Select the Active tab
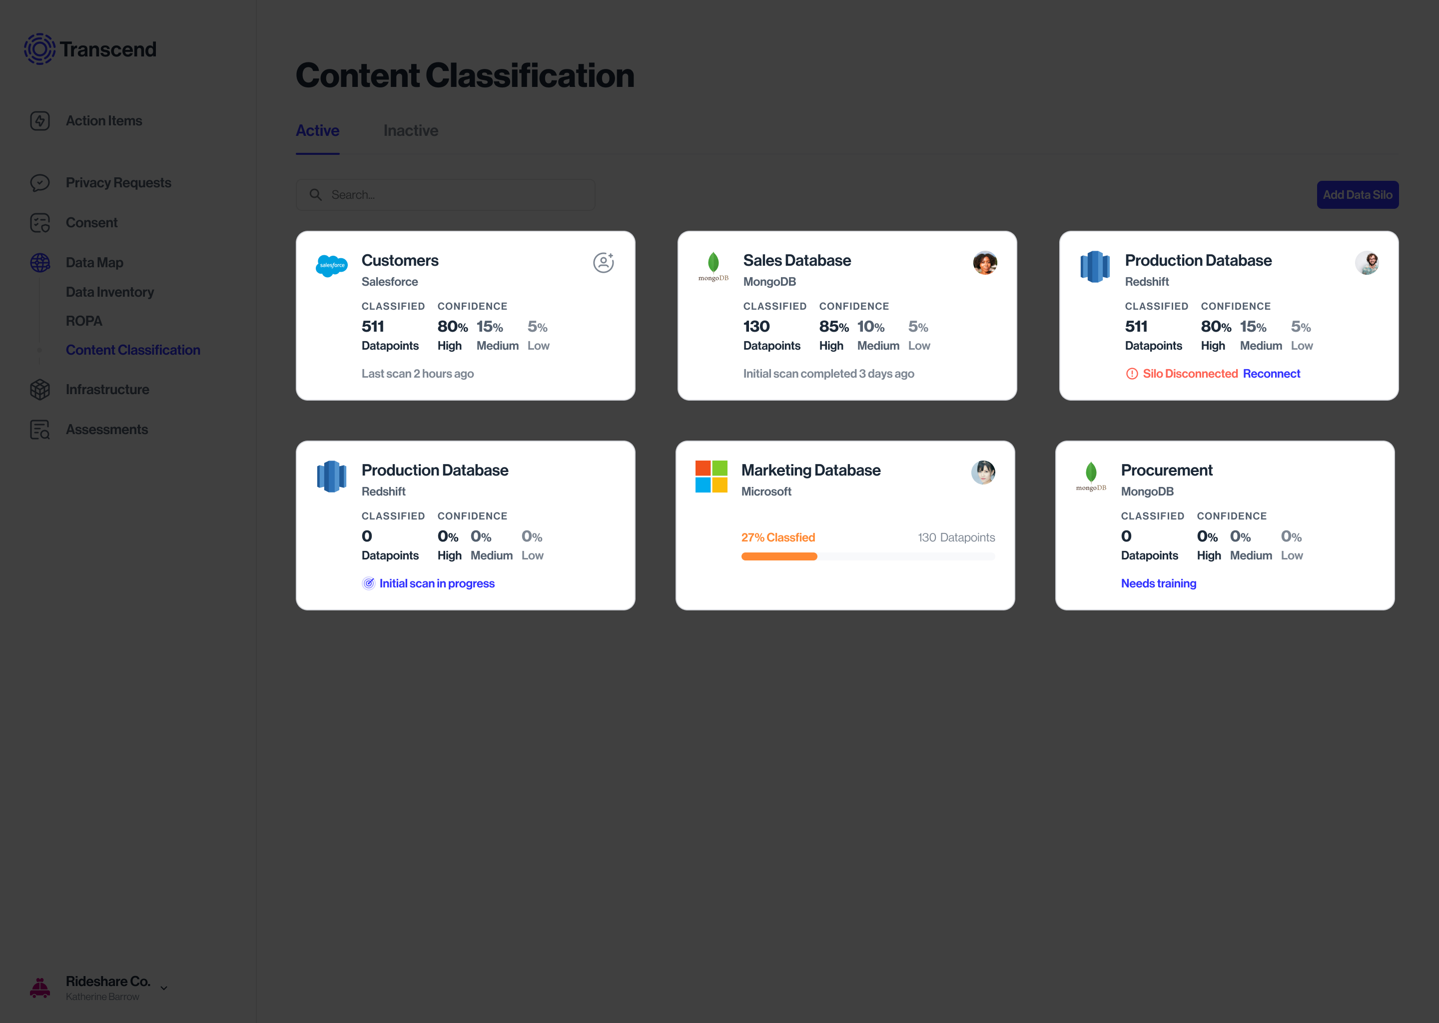Screen dimensions: 1439x1023 tap(318, 131)
